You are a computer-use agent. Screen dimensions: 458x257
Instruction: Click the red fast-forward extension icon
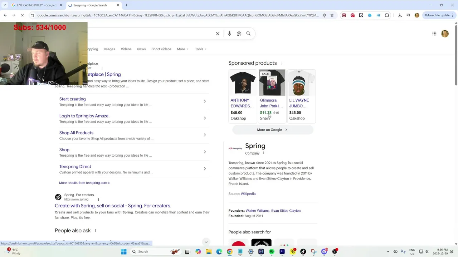coord(344,15)
